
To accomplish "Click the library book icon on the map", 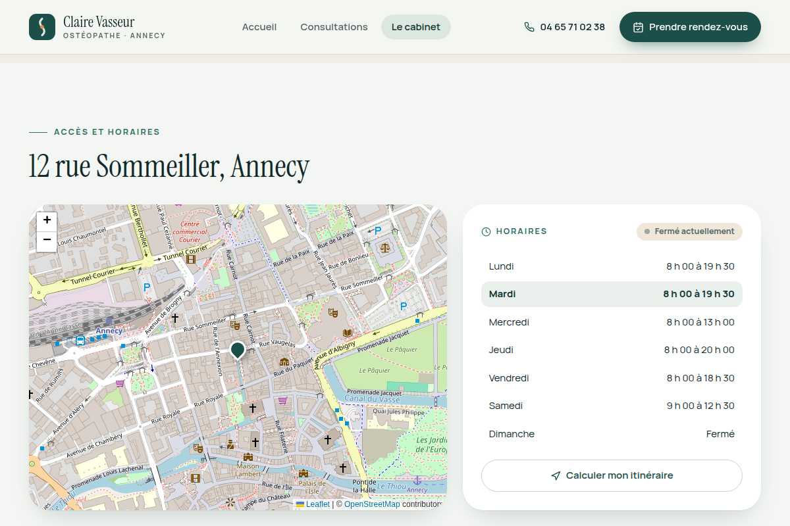I will 348,333.
